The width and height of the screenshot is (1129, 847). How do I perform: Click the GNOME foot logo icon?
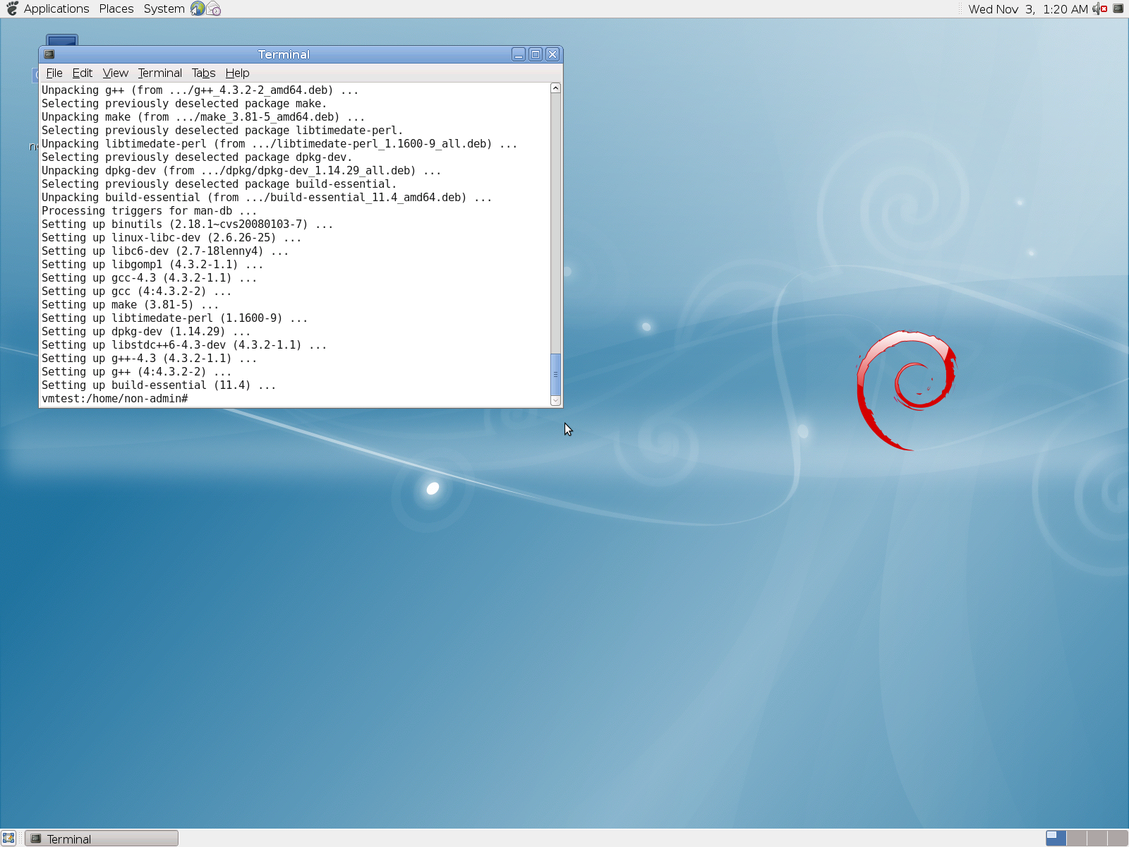pos(12,8)
